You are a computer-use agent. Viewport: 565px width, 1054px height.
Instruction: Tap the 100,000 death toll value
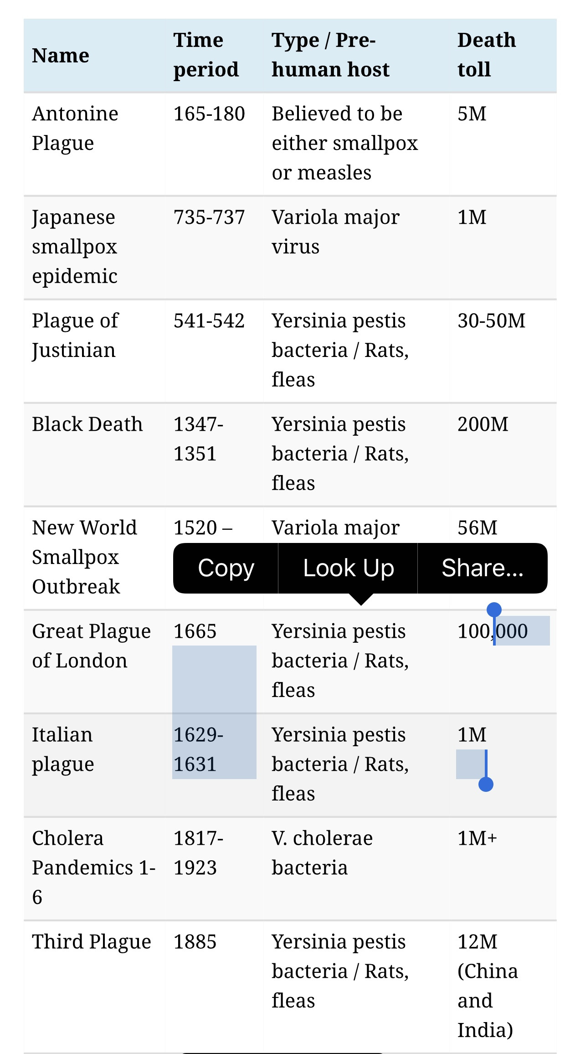[493, 631]
